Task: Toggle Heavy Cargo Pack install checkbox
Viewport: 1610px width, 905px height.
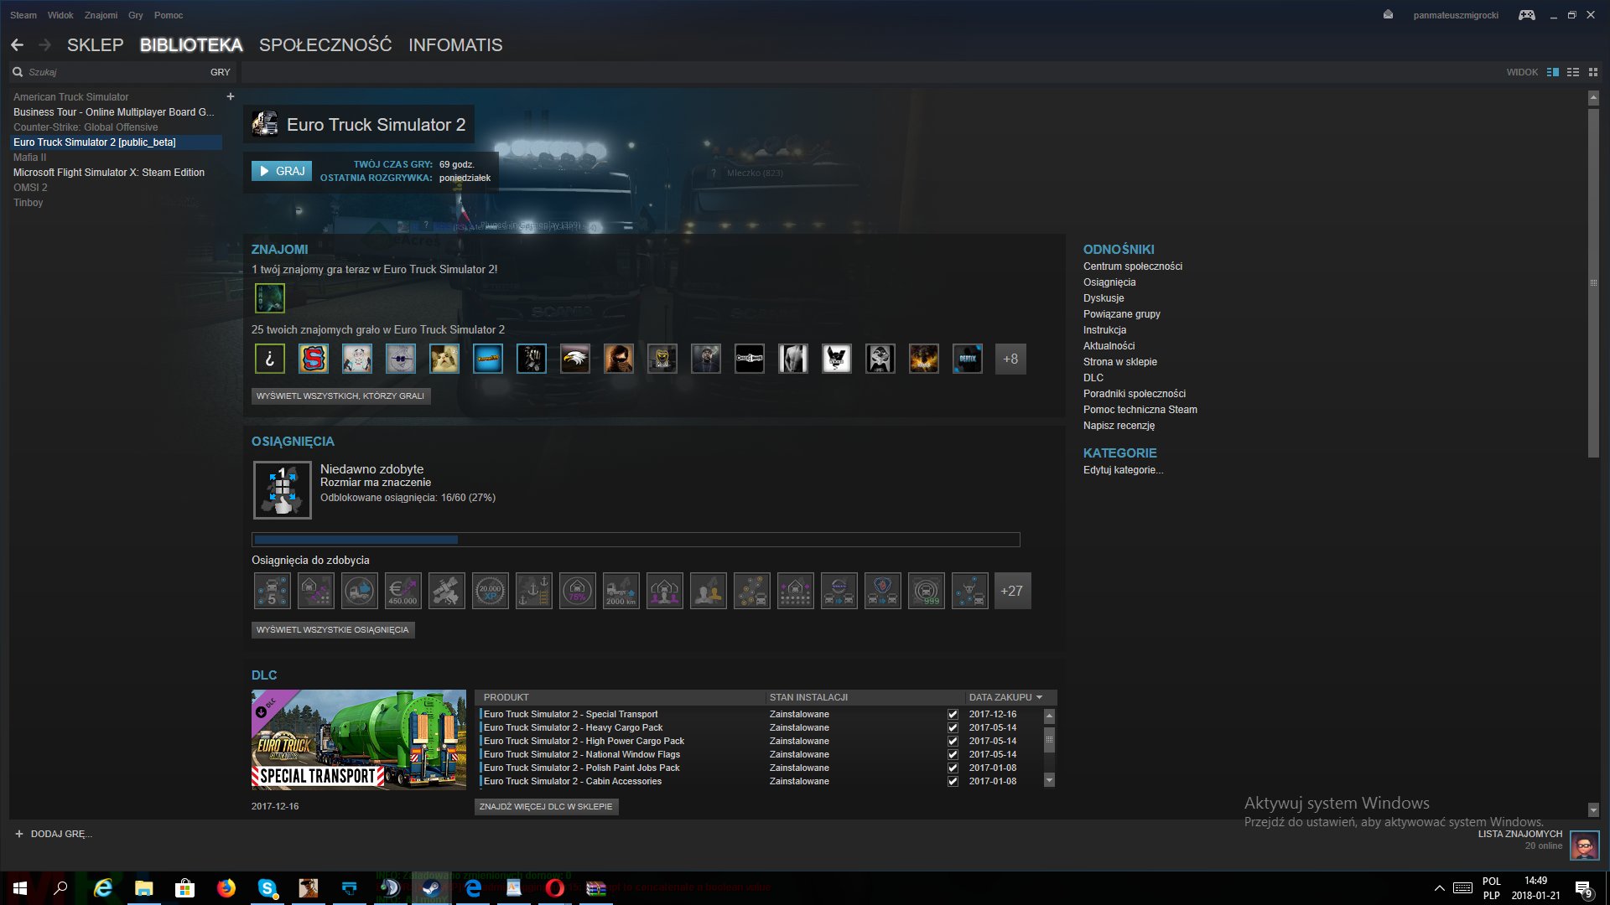Action: (953, 728)
